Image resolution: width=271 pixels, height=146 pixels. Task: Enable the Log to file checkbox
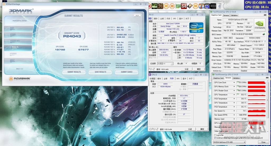pos(215,135)
